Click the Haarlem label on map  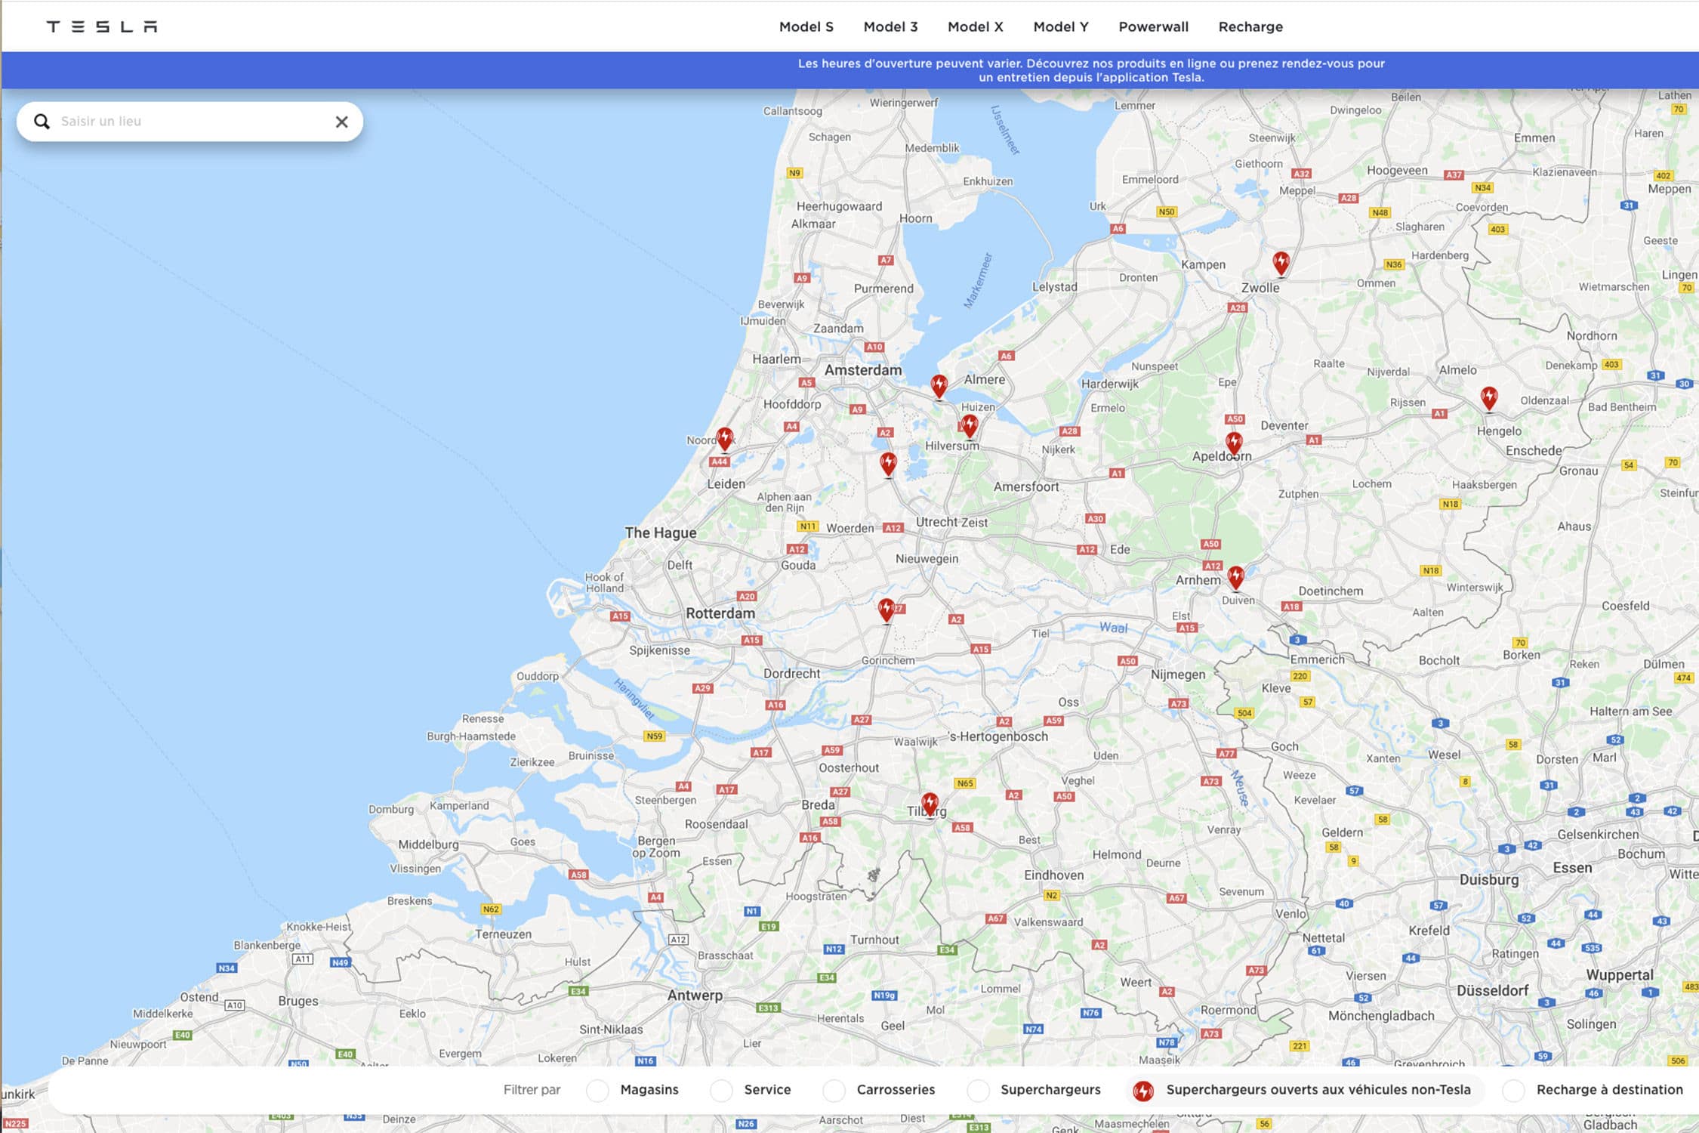(x=776, y=360)
